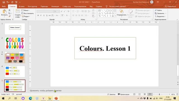Toggle Примечания comments pane in status bar
The height and width of the screenshot is (101, 179).
[x=124, y=94]
